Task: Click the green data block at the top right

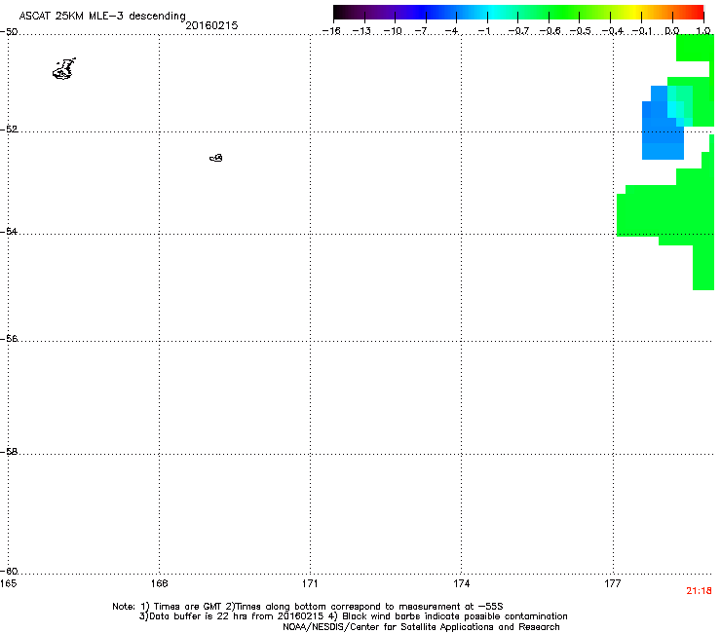Action: 695,48
